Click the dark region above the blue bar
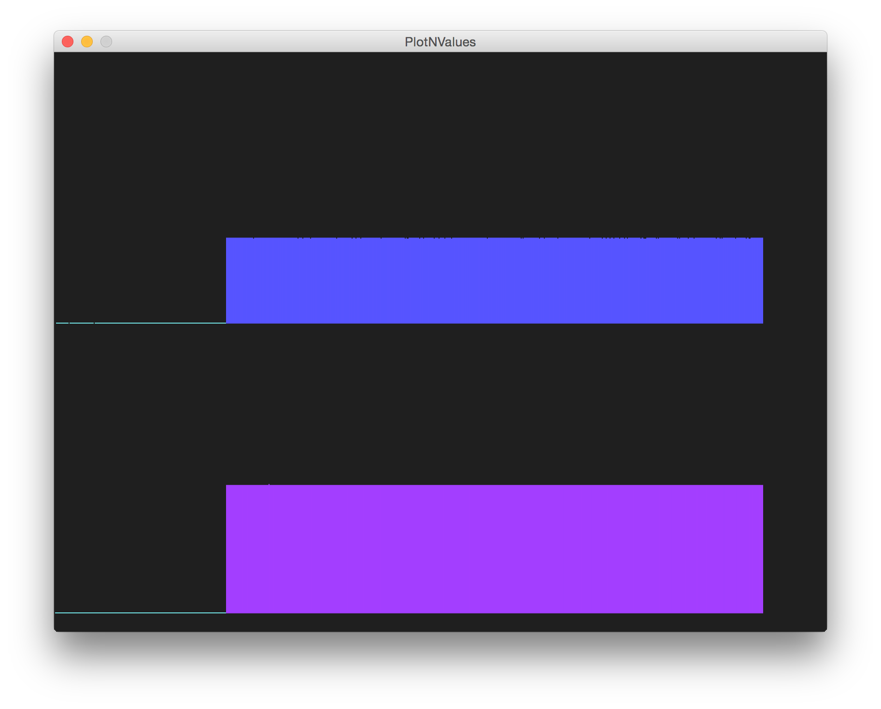881x709 pixels. click(435, 145)
